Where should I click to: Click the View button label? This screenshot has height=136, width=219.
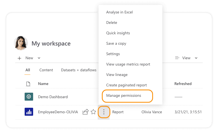click(x=186, y=58)
